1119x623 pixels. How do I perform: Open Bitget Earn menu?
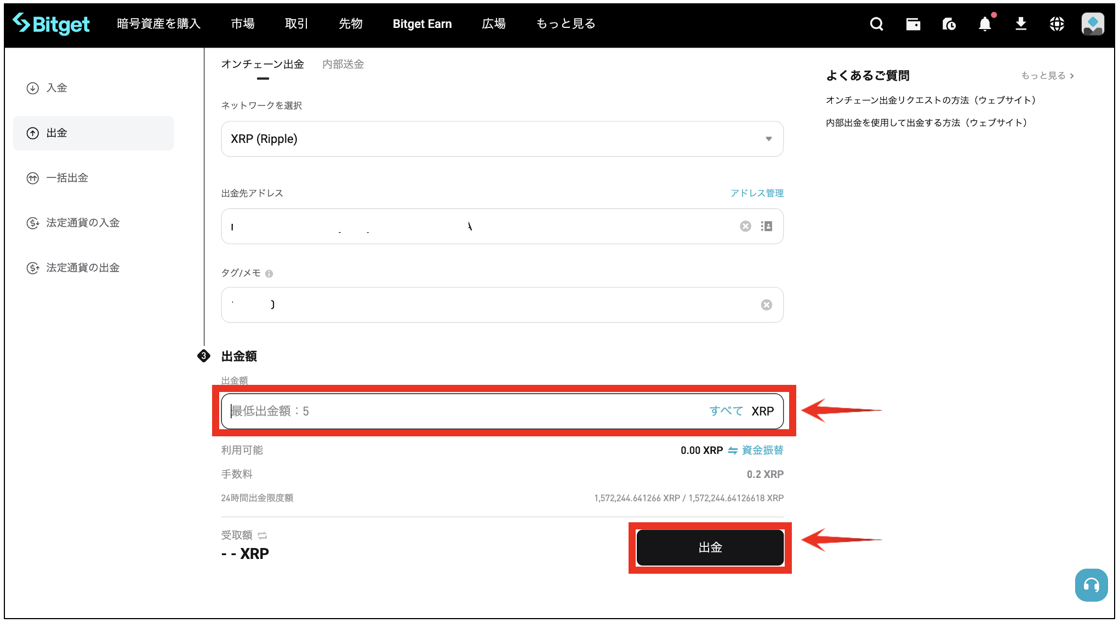[x=422, y=24]
